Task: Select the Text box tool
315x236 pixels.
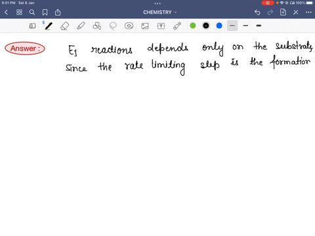Action: pos(161,26)
